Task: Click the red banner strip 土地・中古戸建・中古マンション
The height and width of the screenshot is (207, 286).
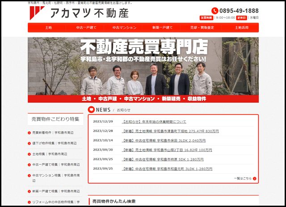Action: [x=143, y=99]
